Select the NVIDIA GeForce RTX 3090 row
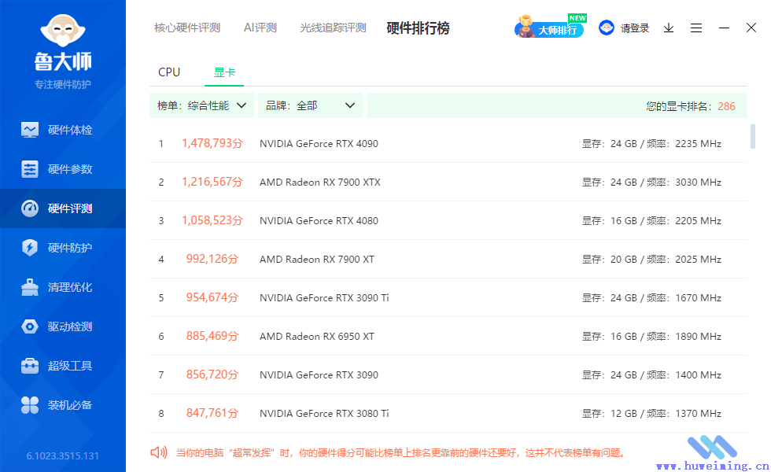Viewport: 771px width, 472px height. pos(448,374)
